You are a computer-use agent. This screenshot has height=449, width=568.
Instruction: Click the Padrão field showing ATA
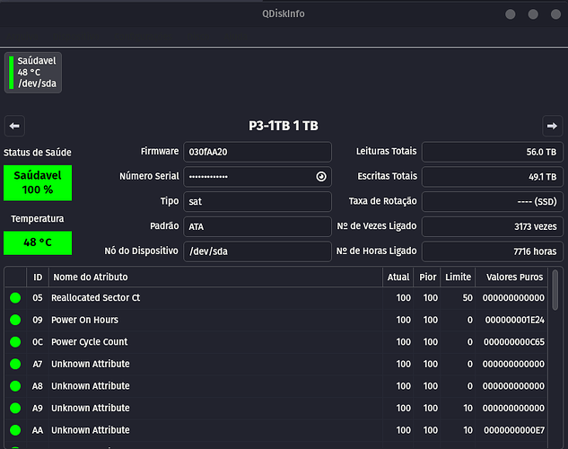258,226
